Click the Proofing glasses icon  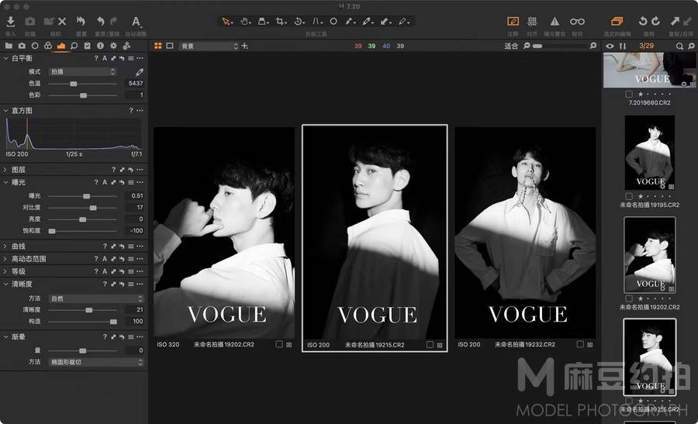[x=577, y=22]
